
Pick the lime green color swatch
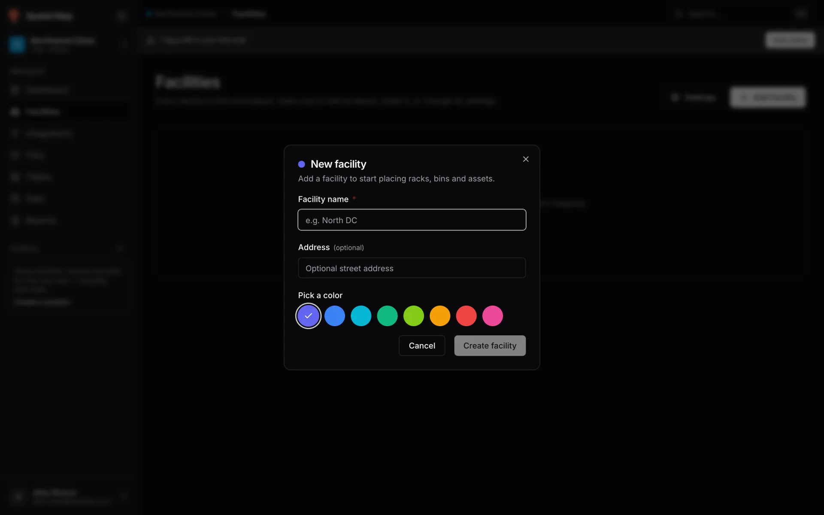point(414,316)
